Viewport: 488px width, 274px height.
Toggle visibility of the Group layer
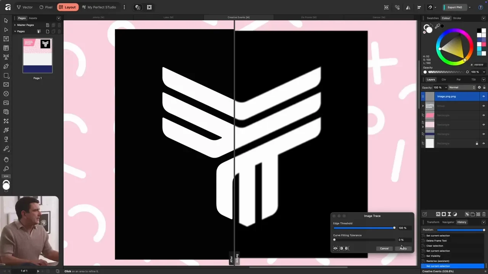click(483, 106)
